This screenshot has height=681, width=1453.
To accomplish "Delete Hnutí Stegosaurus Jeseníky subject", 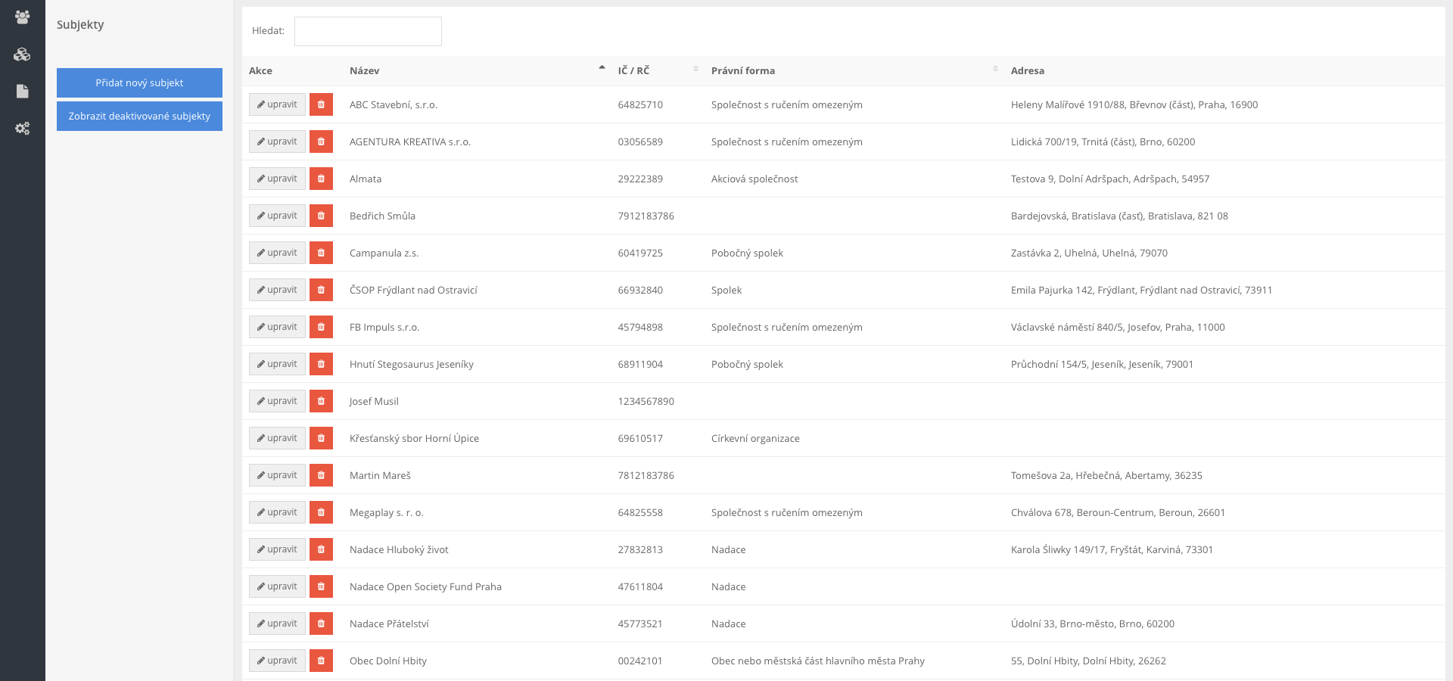I will 321,364.
